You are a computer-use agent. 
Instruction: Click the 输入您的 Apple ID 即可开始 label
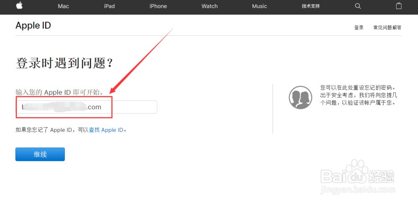(x=59, y=92)
